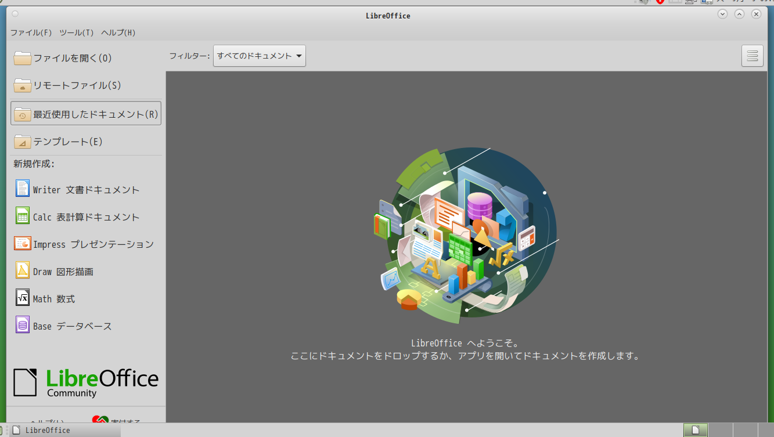Screen dimensions: 774x437
Task: Click the Writer 文書ドキュメント icon
Action: point(23,189)
